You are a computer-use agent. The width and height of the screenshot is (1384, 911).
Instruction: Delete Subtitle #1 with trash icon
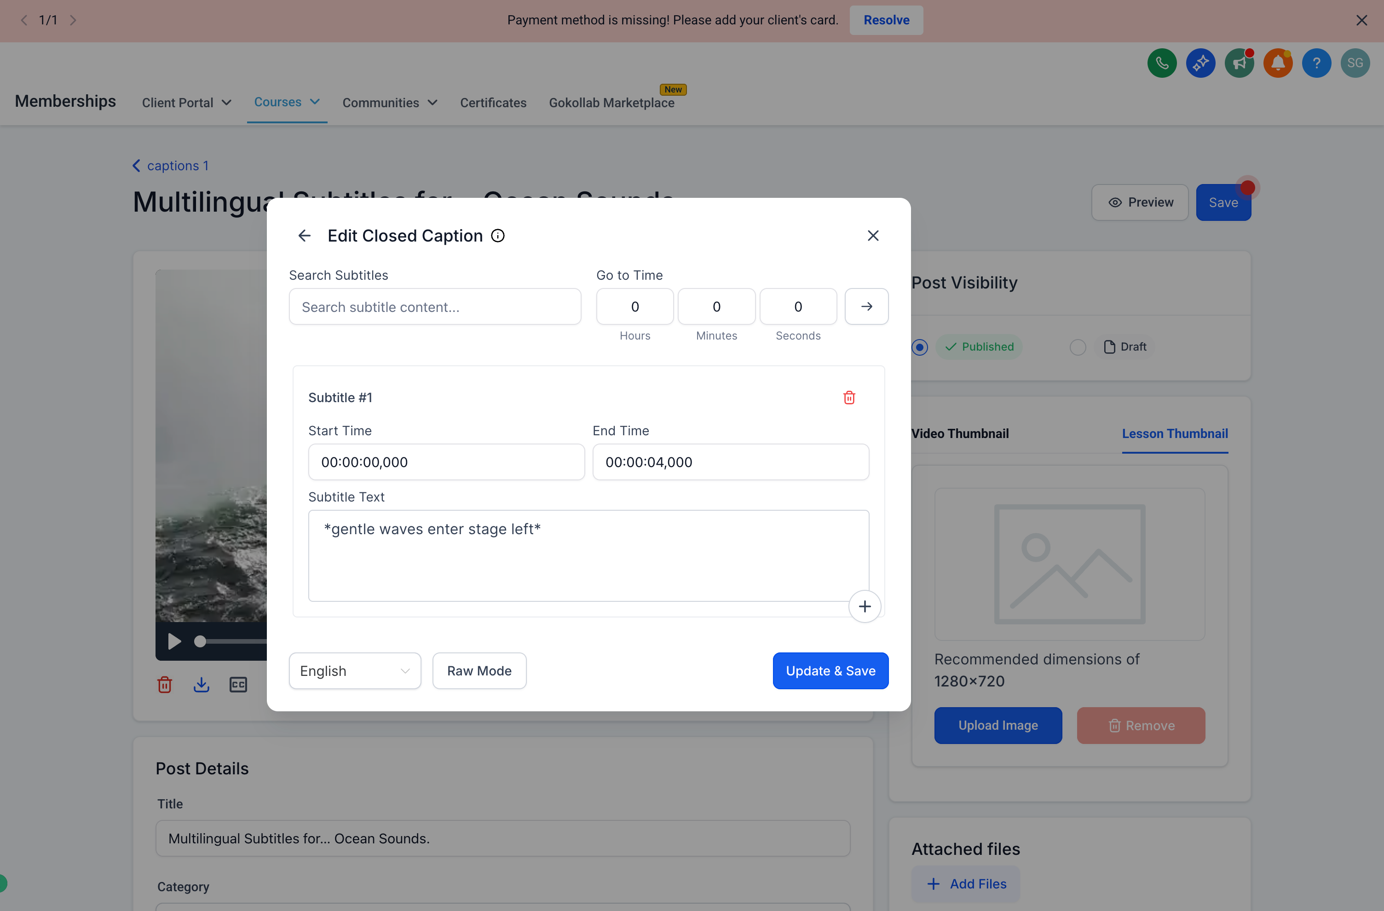point(849,398)
